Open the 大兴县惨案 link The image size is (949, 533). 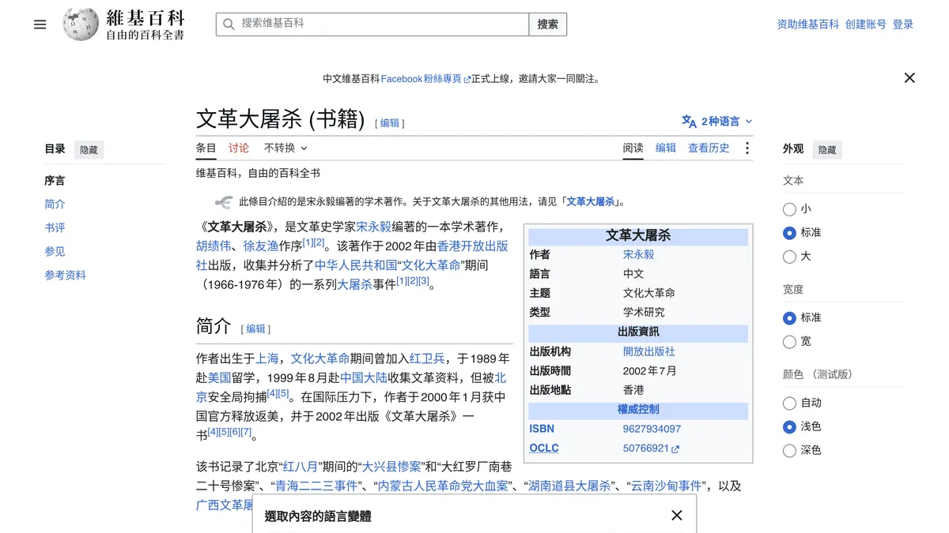(391, 466)
